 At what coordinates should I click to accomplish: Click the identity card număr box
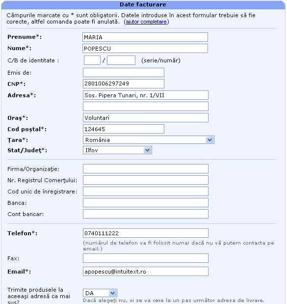pos(121,60)
